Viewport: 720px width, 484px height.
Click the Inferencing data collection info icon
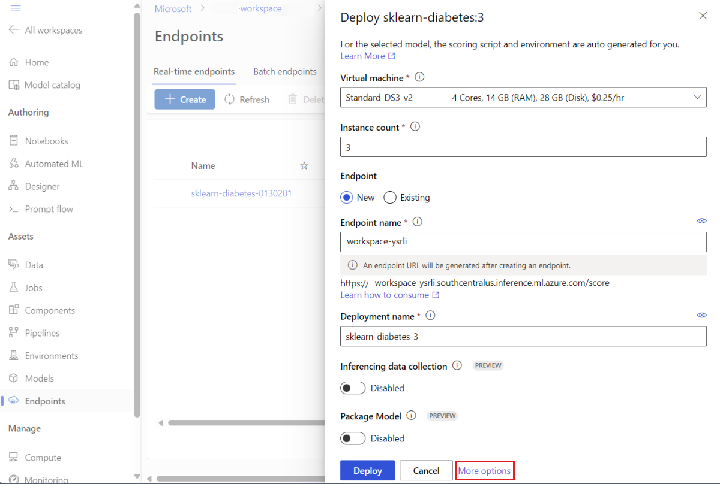coord(457,365)
